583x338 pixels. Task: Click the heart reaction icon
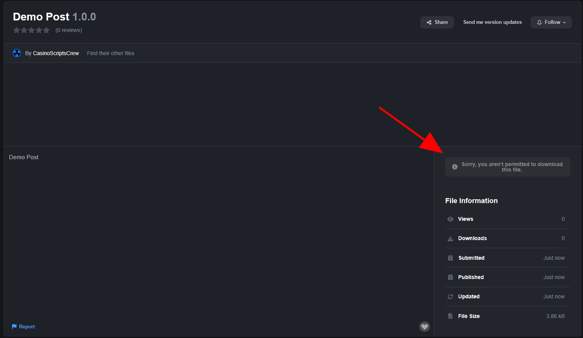425,326
